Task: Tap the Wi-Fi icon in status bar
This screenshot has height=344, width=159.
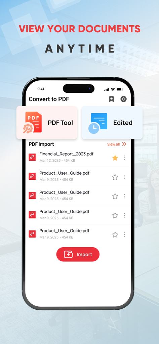Action: [113, 89]
